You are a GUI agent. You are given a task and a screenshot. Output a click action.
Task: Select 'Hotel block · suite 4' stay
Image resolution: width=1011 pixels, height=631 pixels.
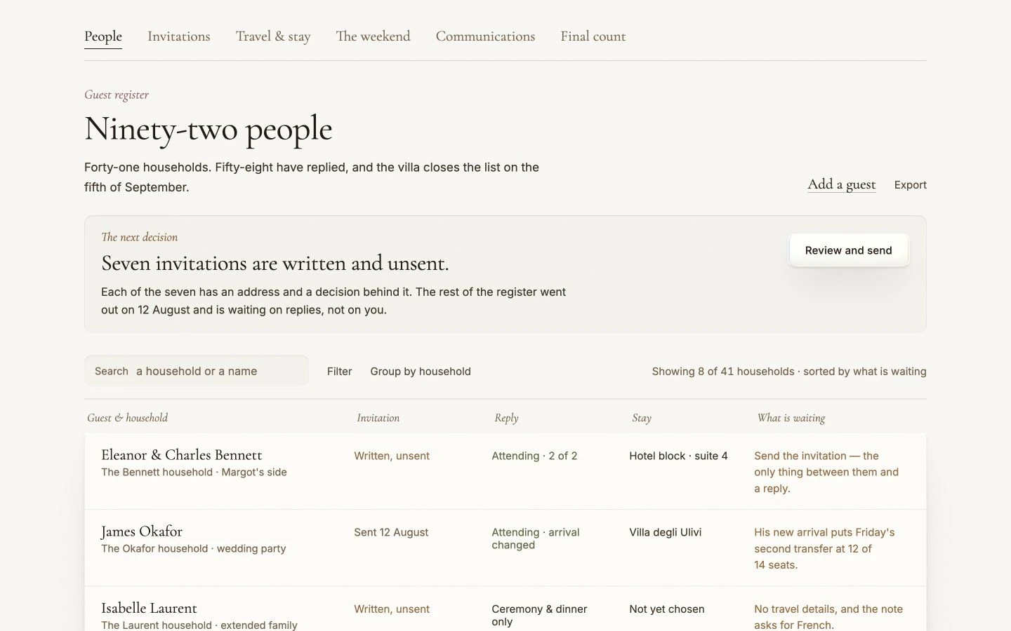678,456
